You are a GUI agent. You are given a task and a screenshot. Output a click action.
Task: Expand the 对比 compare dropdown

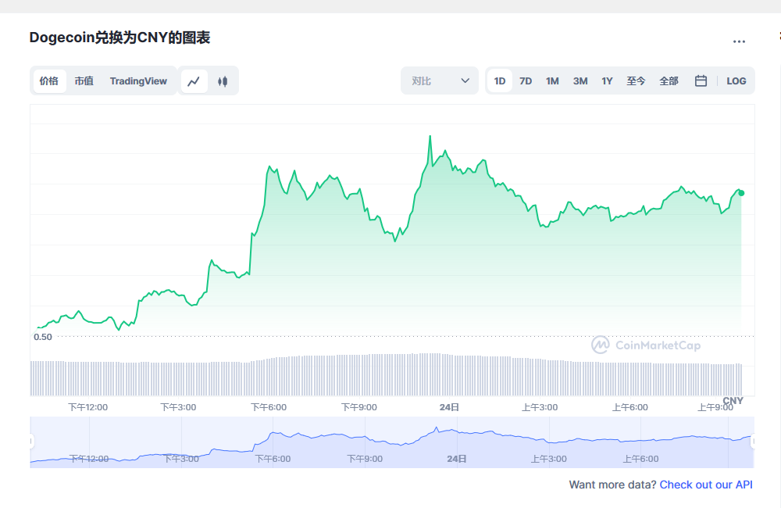440,80
